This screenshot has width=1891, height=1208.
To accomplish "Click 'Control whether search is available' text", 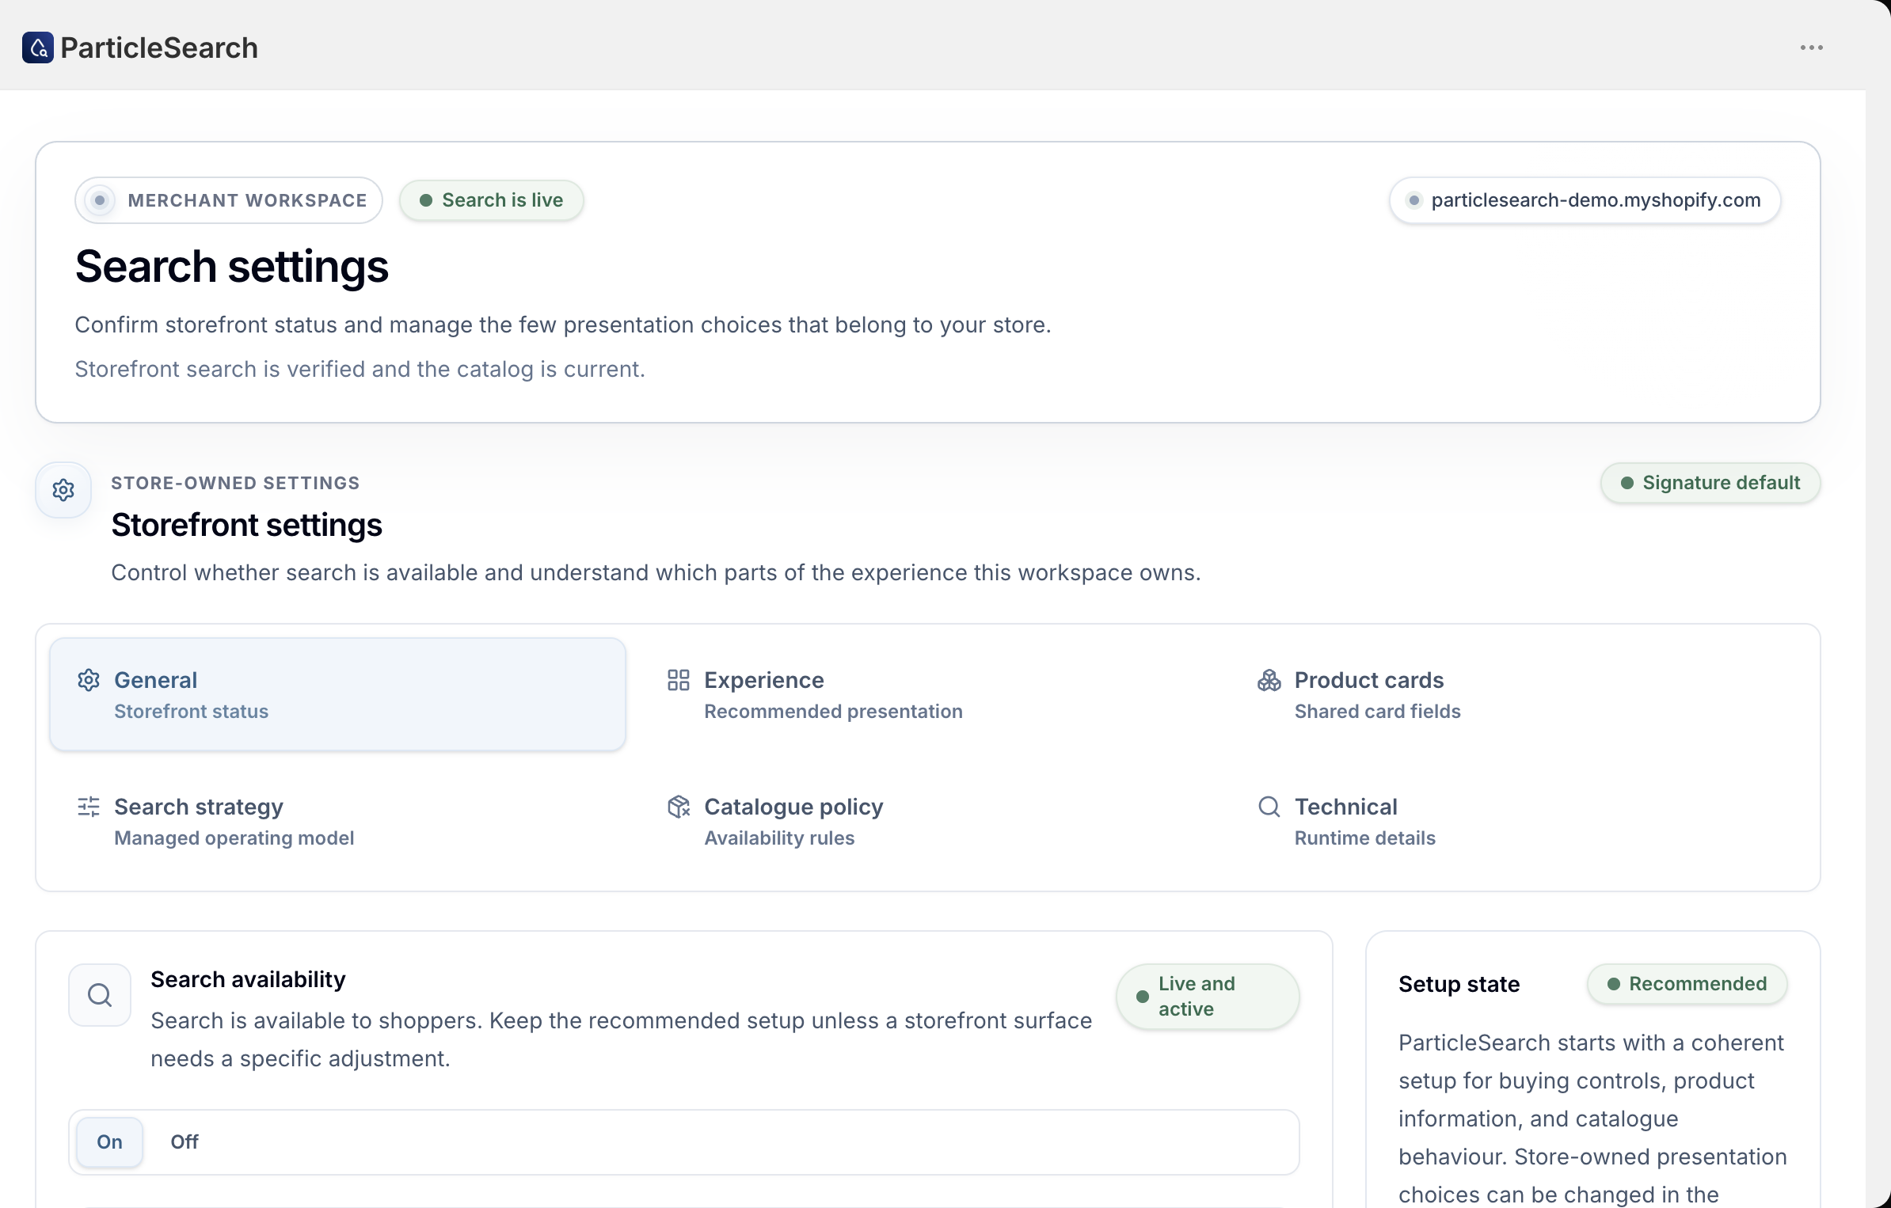I will coord(656,572).
